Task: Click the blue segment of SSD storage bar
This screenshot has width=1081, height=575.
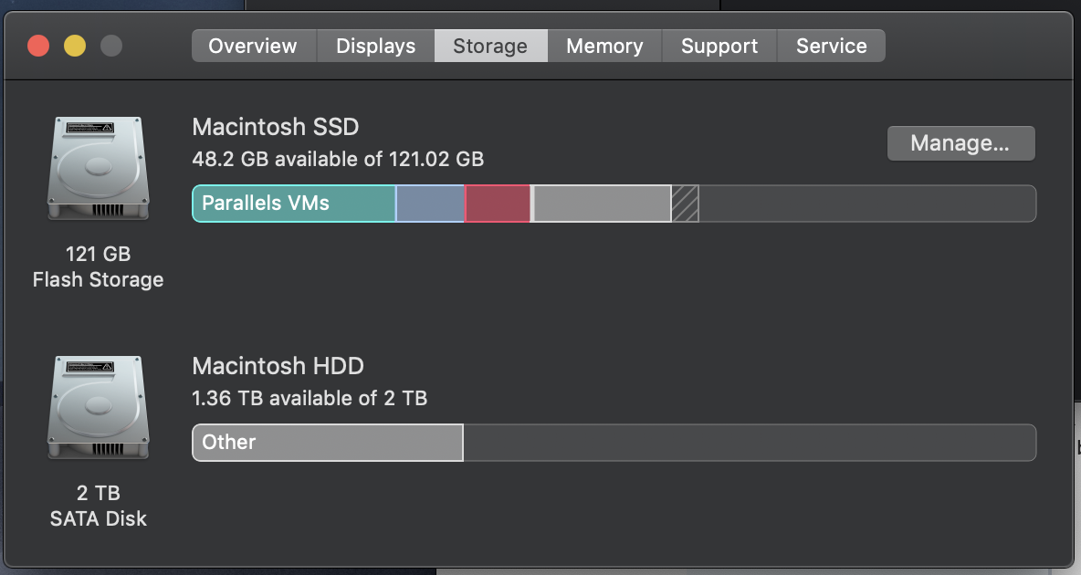Action: tap(430, 204)
